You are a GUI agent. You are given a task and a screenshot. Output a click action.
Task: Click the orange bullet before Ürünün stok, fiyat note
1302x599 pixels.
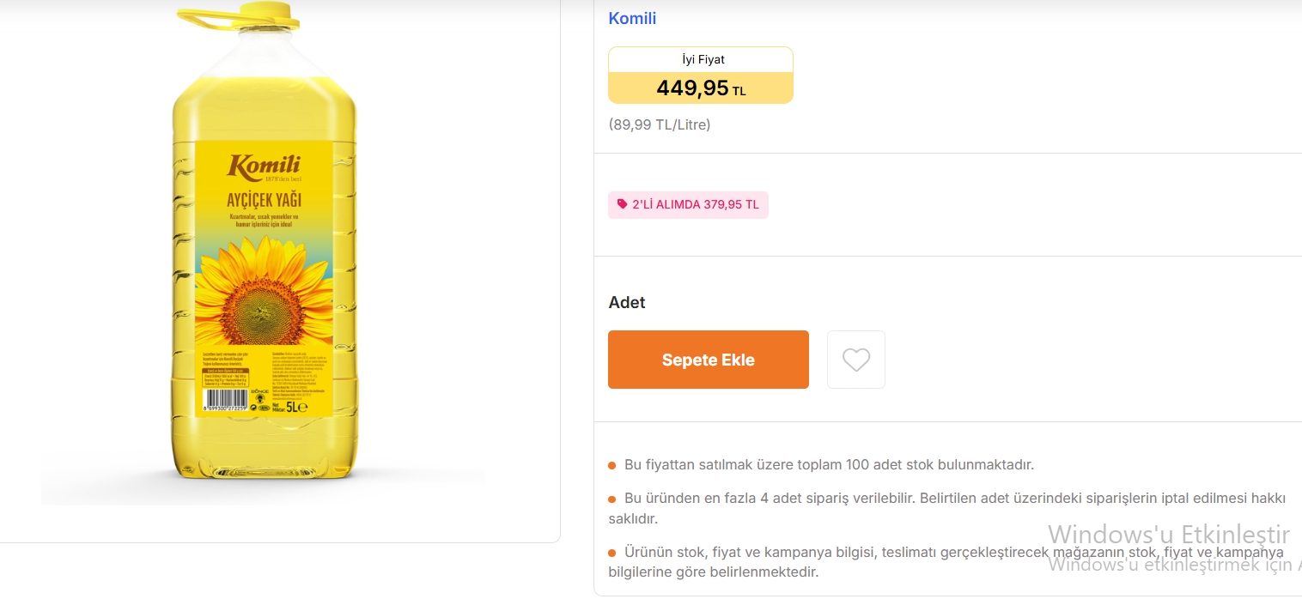612,553
